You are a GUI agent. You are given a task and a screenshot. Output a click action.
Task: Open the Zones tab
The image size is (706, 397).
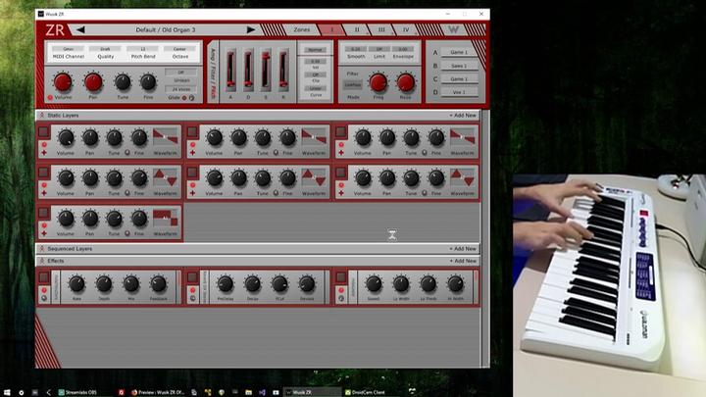pyautogui.click(x=302, y=29)
